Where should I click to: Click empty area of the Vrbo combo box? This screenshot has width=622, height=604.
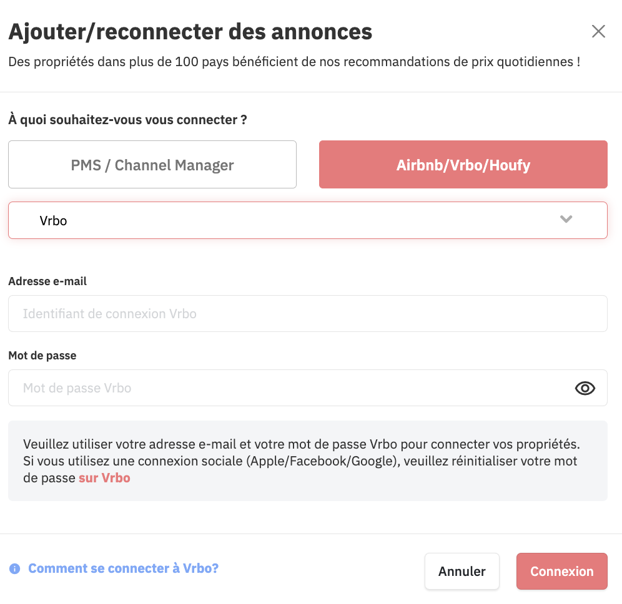(309, 220)
